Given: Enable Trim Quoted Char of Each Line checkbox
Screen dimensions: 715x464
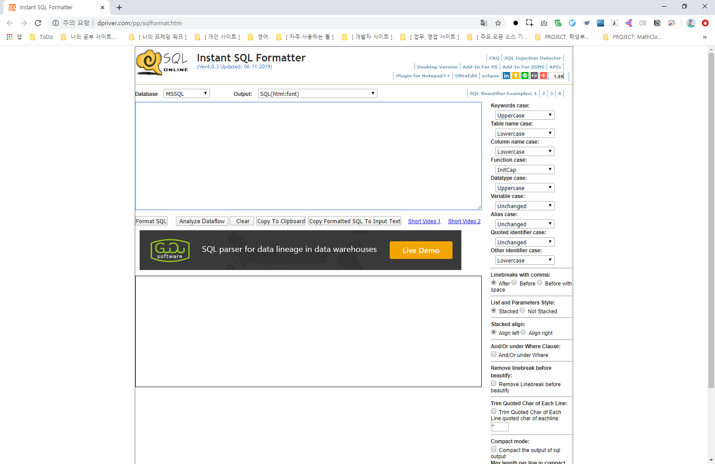Looking at the screenshot, I should pos(494,411).
